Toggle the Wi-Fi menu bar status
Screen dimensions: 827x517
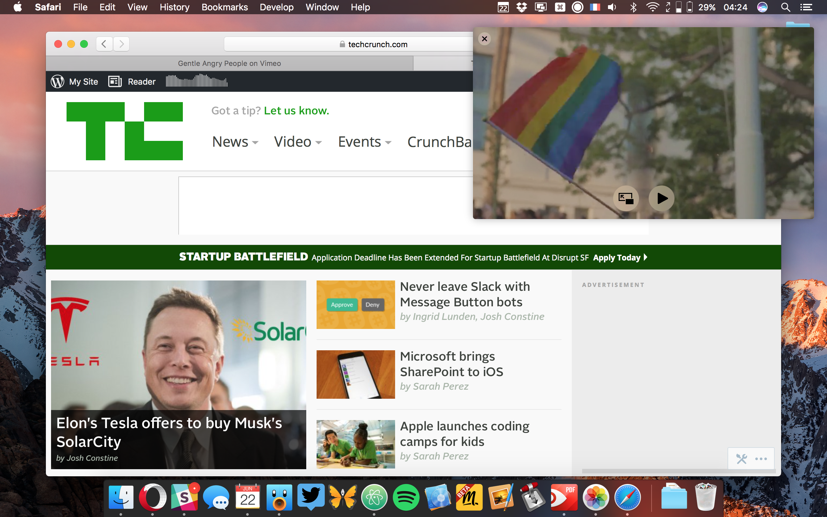[x=652, y=7]
